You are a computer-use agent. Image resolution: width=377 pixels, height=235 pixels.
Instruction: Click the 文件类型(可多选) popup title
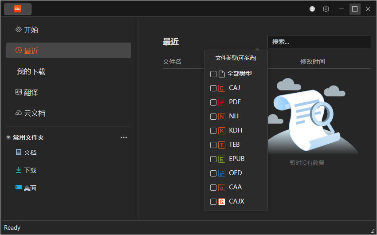pos(236,58)
